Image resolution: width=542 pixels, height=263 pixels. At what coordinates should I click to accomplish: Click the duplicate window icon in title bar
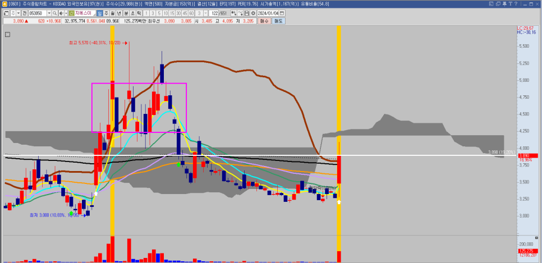[x=498, y=4]
